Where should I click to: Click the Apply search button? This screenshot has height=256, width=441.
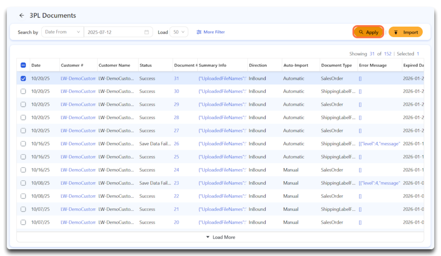[368, 32]
